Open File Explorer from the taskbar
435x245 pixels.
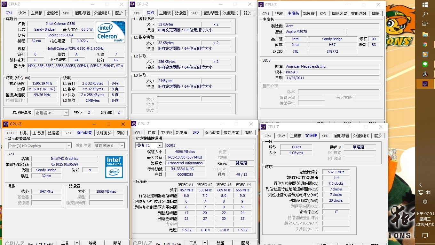coord(425,34)
